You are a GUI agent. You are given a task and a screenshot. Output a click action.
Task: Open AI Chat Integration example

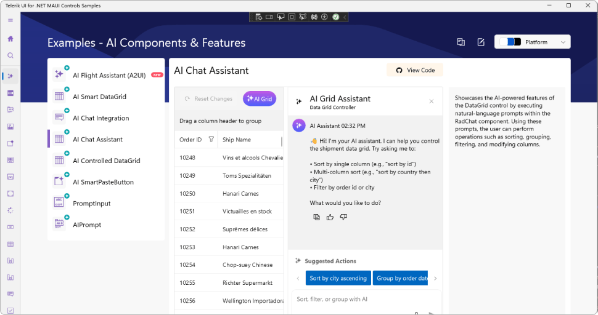(x=107, y=118)
